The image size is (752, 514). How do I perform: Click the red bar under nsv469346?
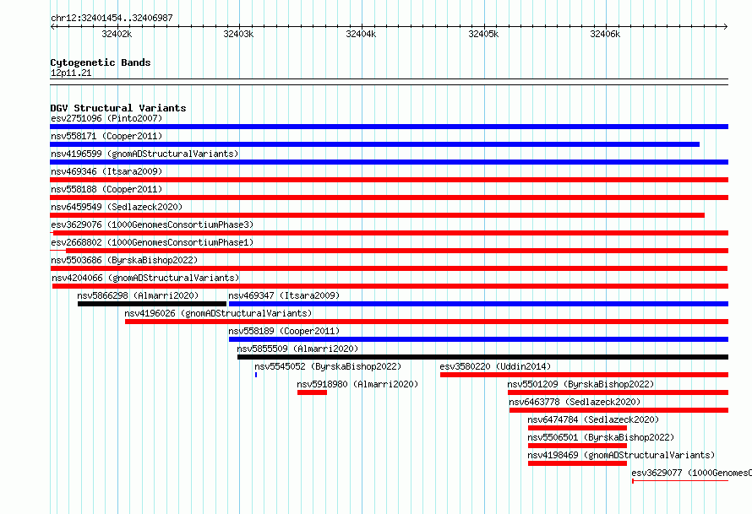(389, 180)
